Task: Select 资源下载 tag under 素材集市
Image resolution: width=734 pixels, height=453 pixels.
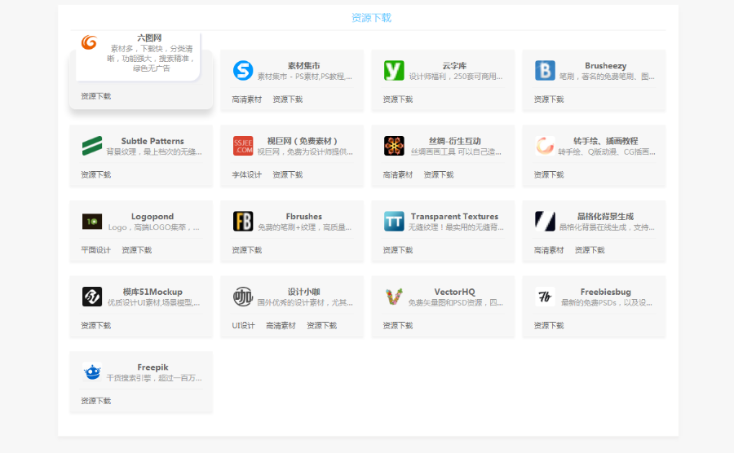Action: pos(287,99)
